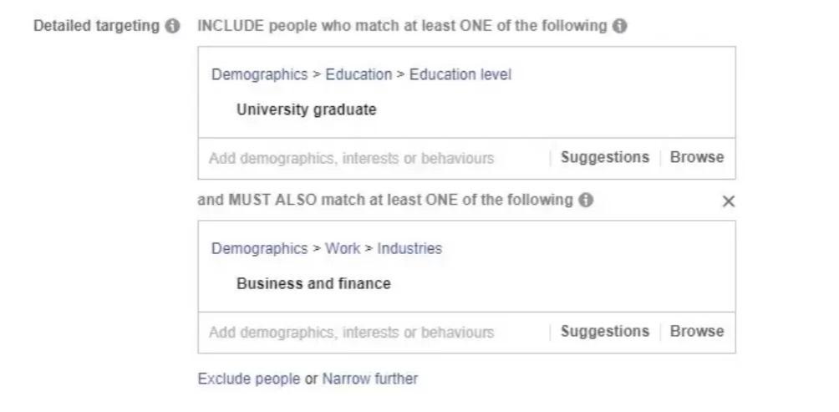Viewport: 839px width, 412px height.
Task: Open Suggestions in the second targeting box
Action: [x=604, y=331]
